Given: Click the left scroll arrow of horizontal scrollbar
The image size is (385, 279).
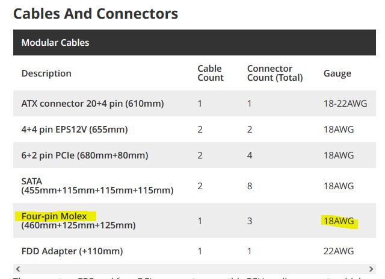Looking at the screenshot, I should pyautogui.click(x=18, y=269).
